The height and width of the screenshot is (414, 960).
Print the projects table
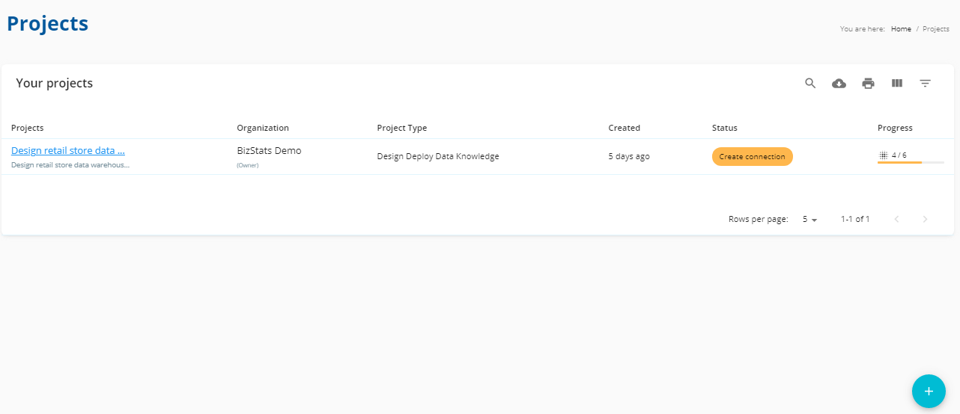(x=868, y=83)
